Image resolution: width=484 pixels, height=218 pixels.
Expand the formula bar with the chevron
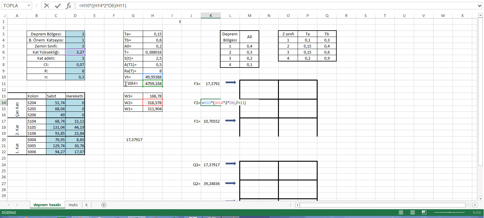pos(479,6)
